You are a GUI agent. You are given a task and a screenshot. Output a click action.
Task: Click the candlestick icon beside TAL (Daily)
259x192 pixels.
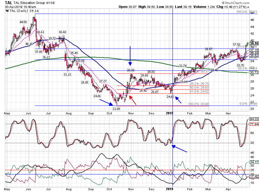(7, 11)
